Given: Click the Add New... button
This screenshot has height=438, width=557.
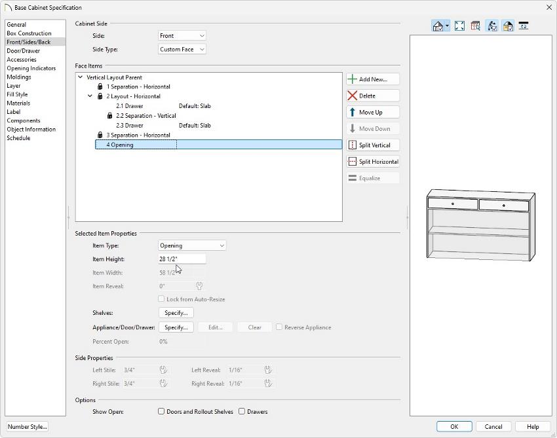Looking at the screenshot, I should pos(373,79).
